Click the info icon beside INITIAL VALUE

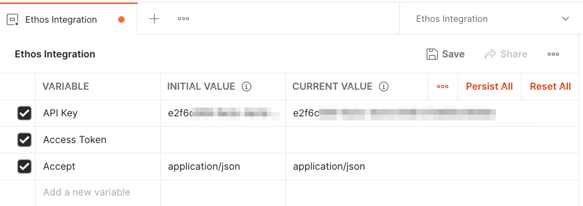247,86
